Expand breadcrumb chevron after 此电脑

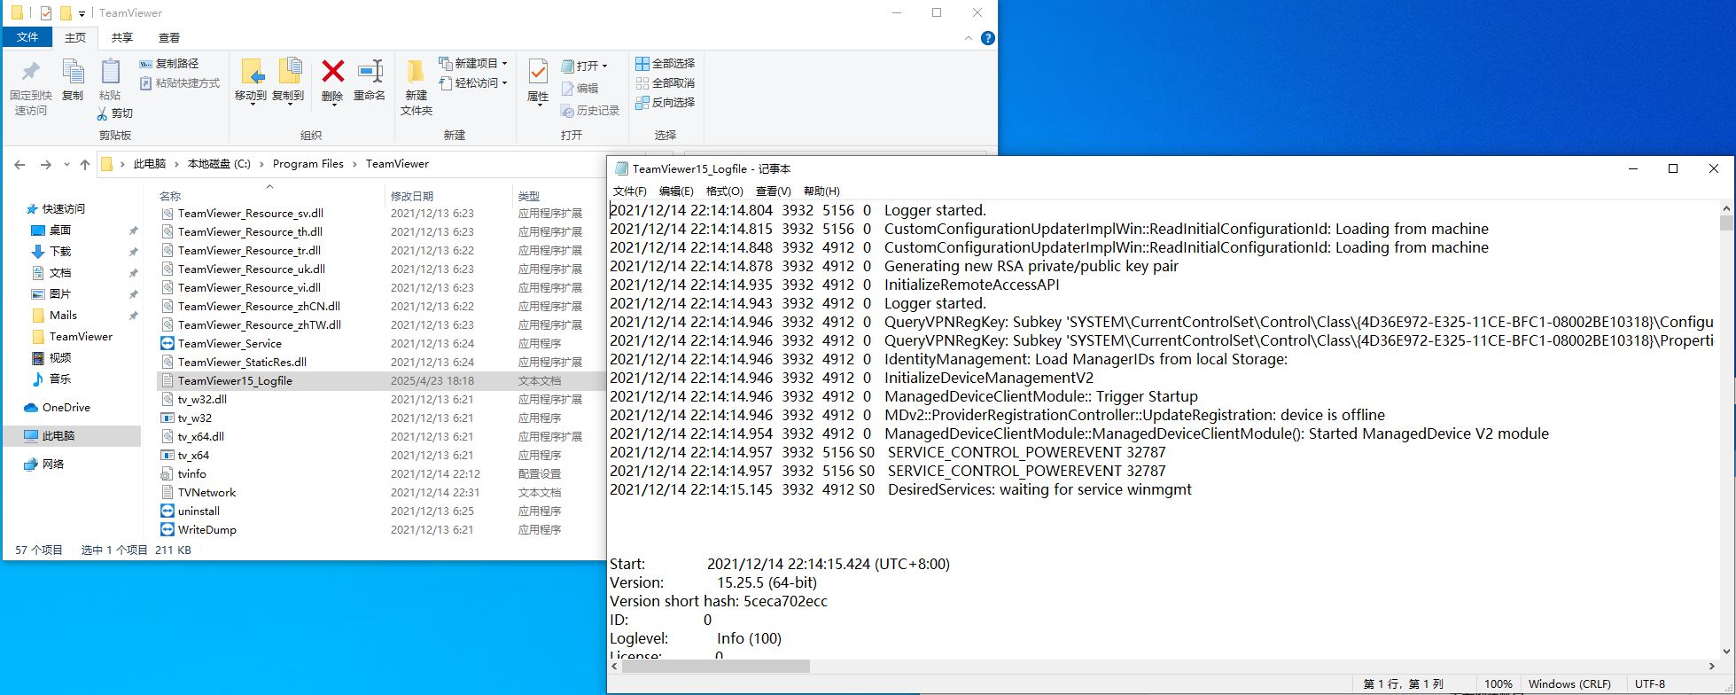pos(176,164)
